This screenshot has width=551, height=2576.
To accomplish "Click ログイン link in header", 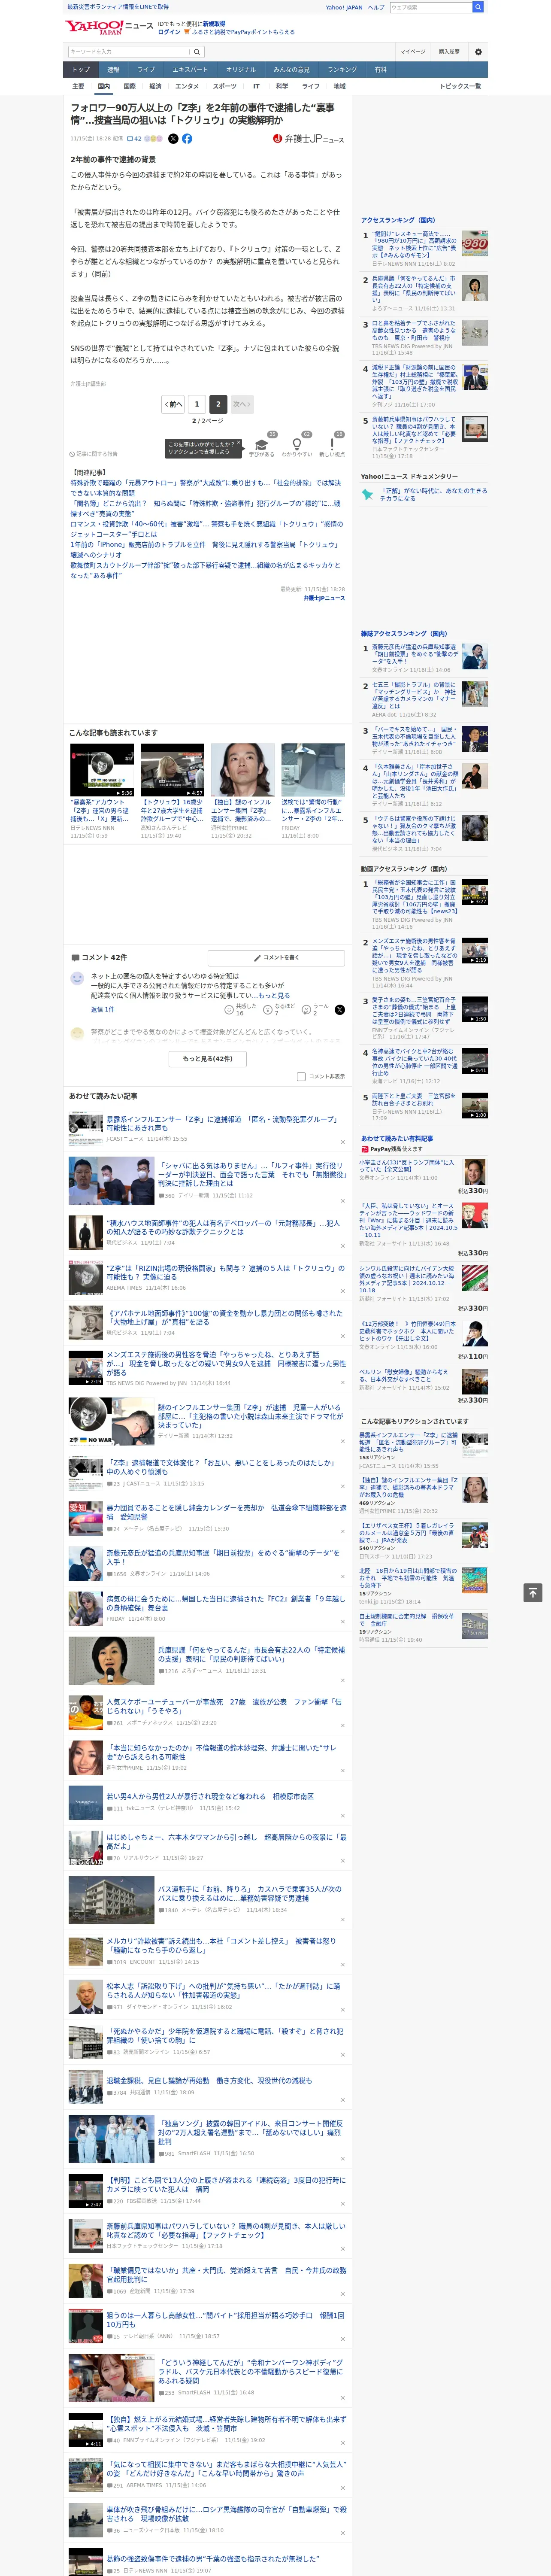I will (x=169, y=32).
